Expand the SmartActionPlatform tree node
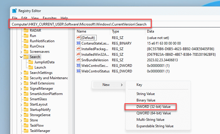 tap(21, 94)
